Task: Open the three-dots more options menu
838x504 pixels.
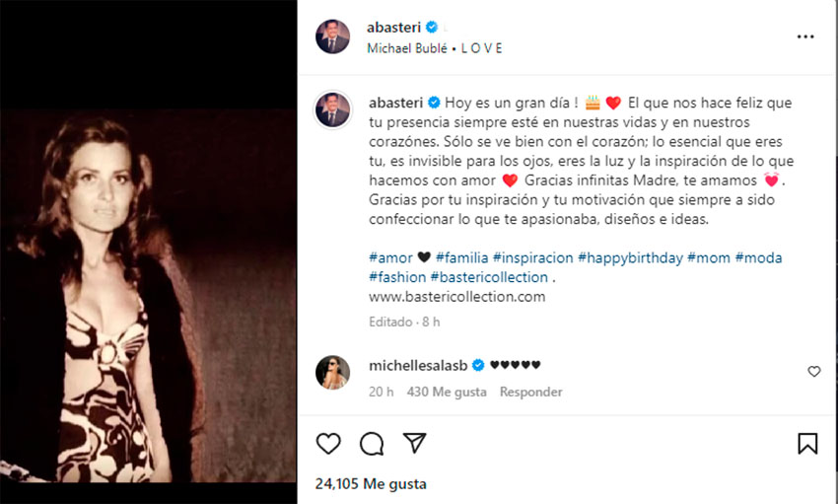Action: point(805,36)
